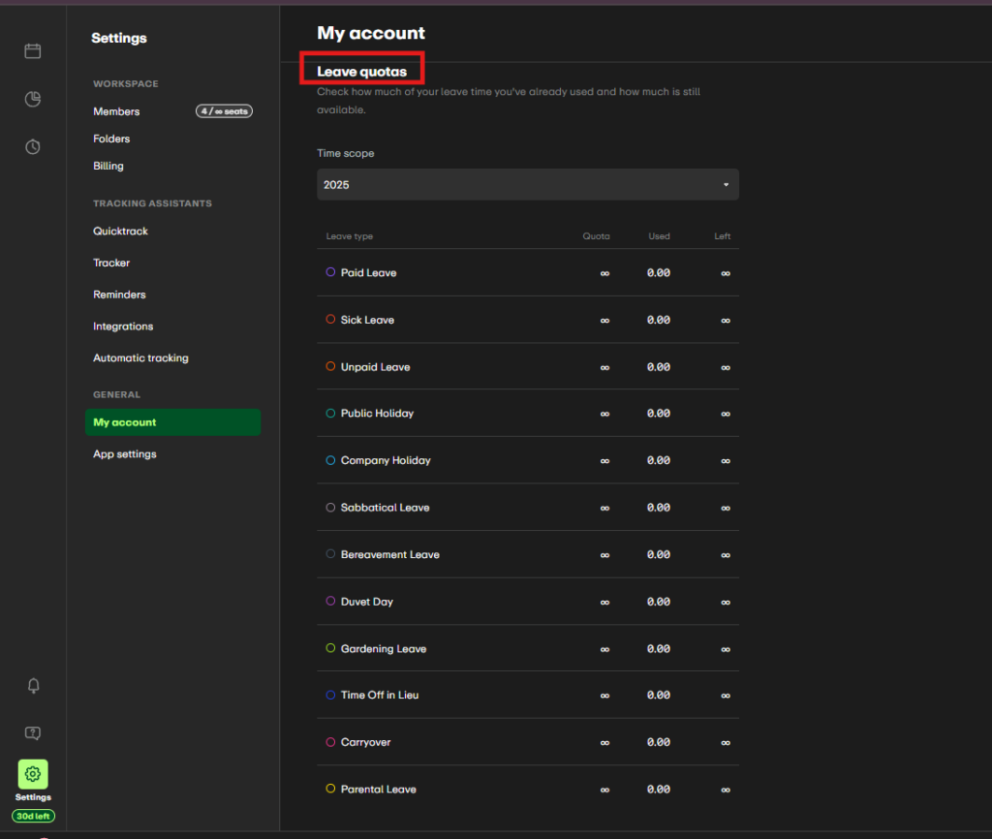The width and height of the screenshot is (992, 839).
Task: Click the Sabbatical Leave gray color circle
Action: 330,508
